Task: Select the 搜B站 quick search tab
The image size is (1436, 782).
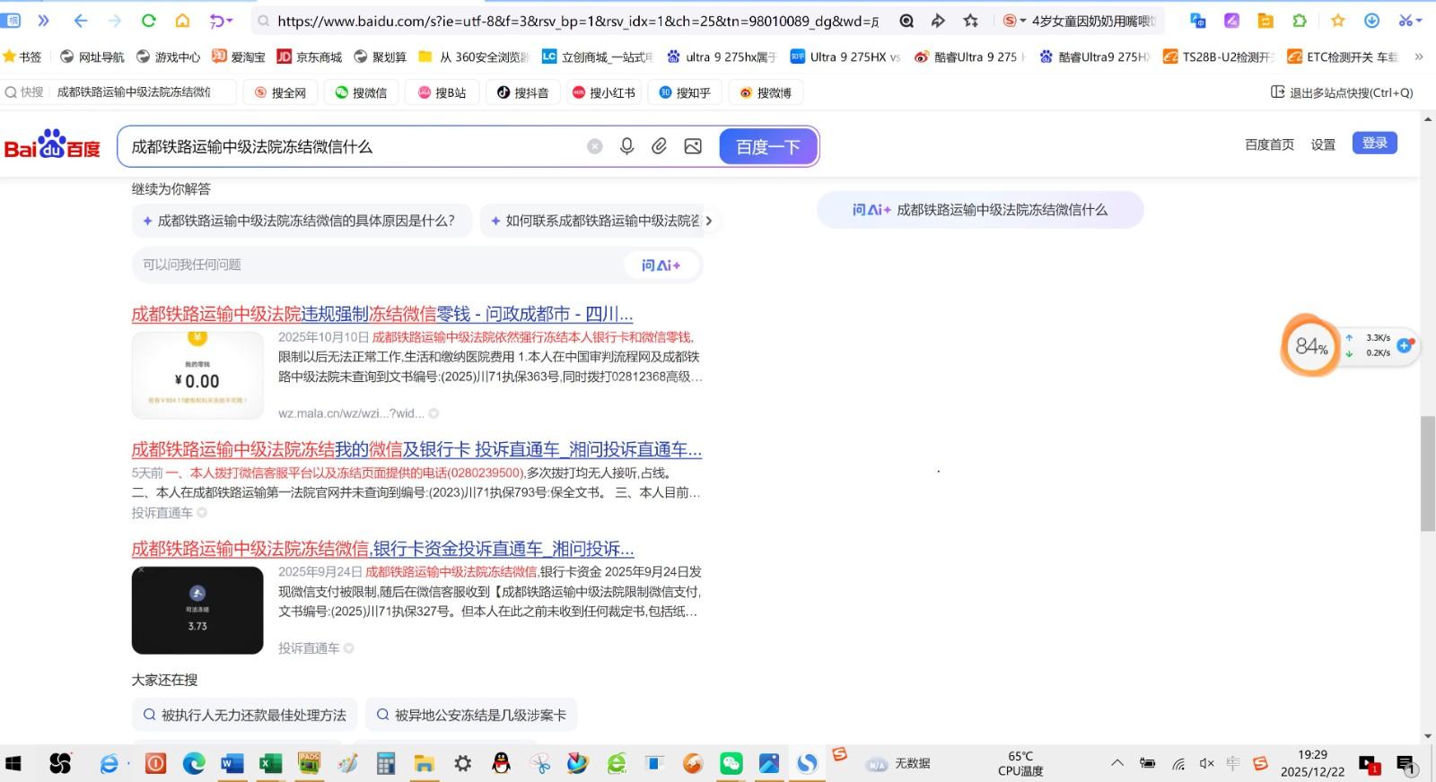Action: pyautogui.click(x=442, y=92)
